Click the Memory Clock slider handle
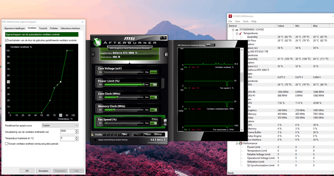The width and height of the screenshot is (334, 176). pyautogui.click(x=114, y=110)
